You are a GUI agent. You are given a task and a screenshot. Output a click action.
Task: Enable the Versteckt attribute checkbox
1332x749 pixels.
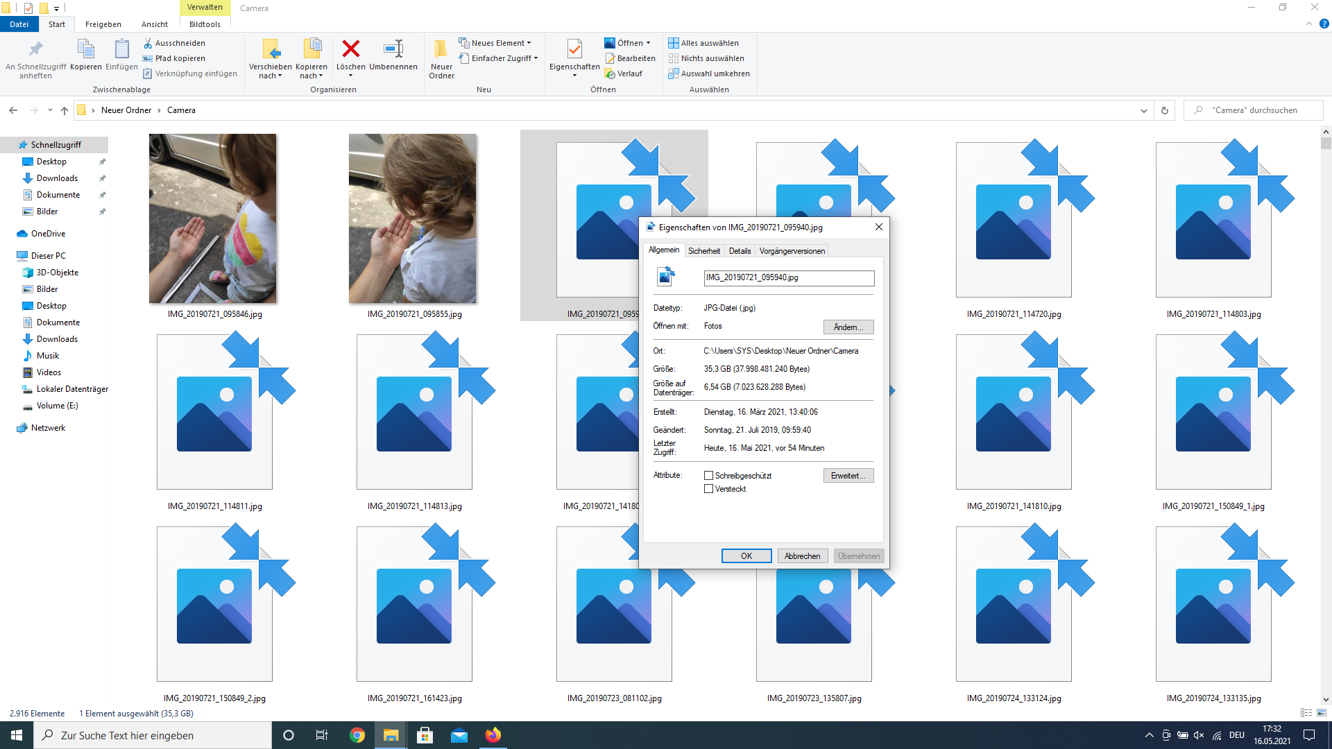(708, 489)
